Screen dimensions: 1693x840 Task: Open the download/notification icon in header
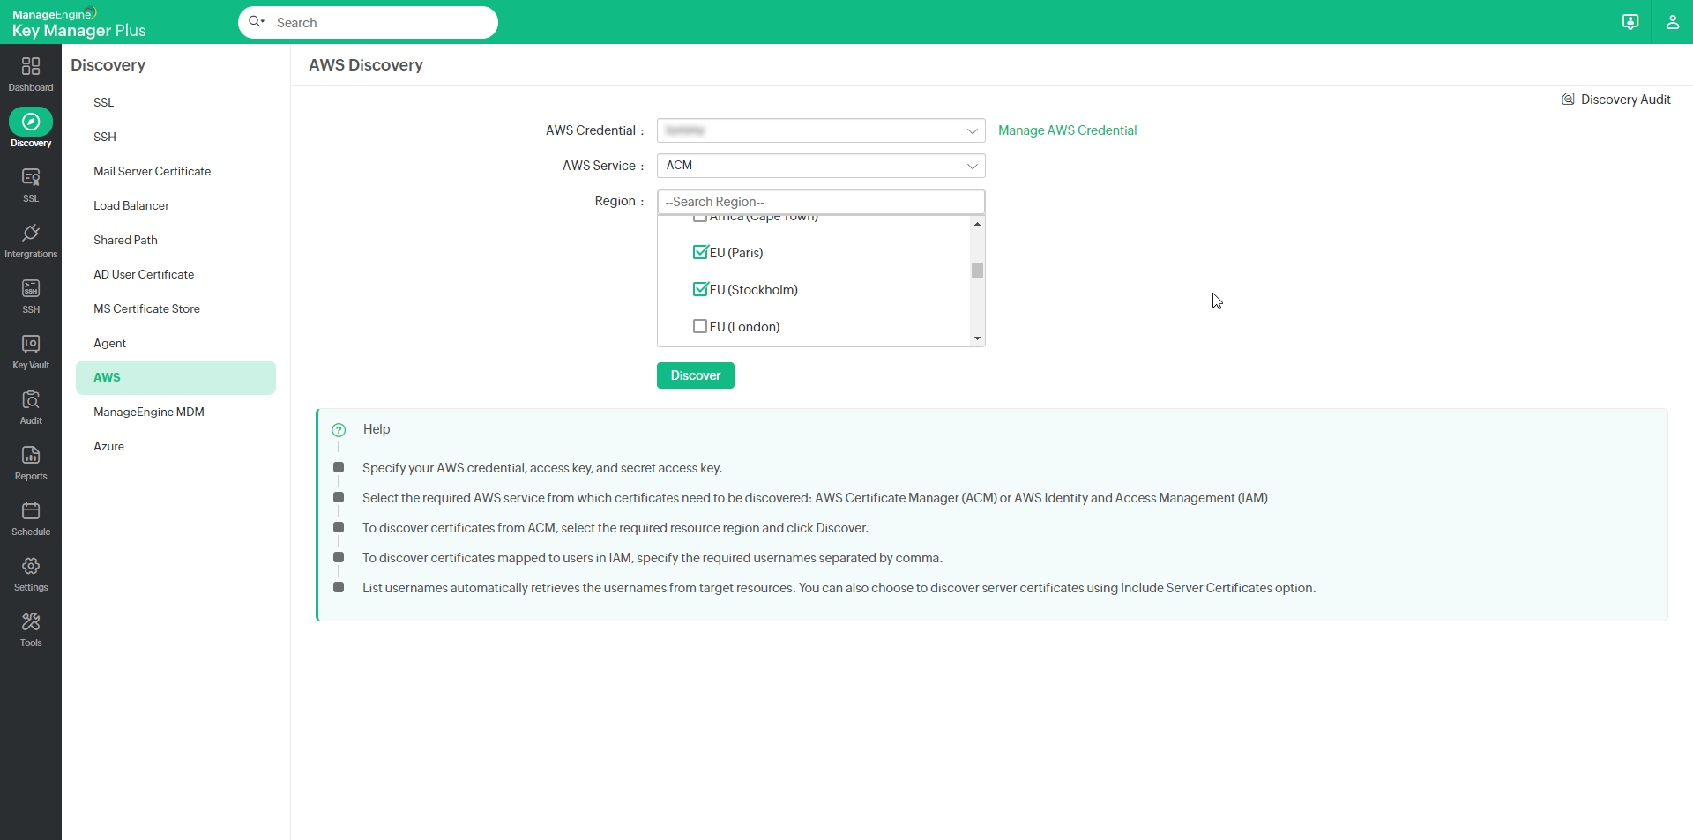1630,22
